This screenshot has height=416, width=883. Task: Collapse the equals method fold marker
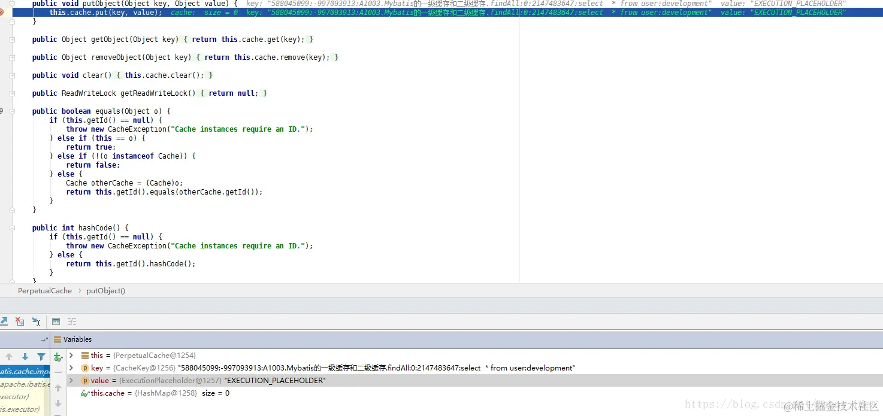point(12,111)
